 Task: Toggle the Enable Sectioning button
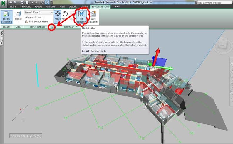tap(6, 17)
